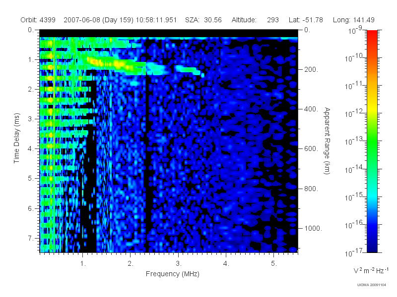Click the altitude value '293'
The width and height of the screenshot is (397, 297).
(272, 20)
